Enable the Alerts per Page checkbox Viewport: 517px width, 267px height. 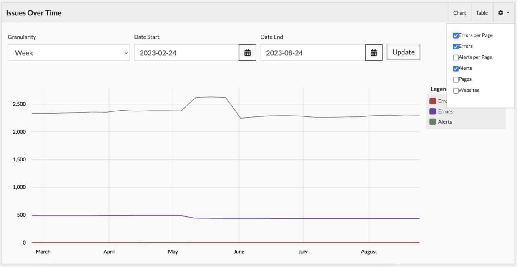[x=455, y=57]
